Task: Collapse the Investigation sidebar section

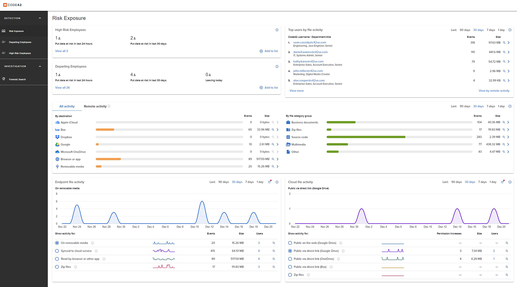Action: pos(40,66)
